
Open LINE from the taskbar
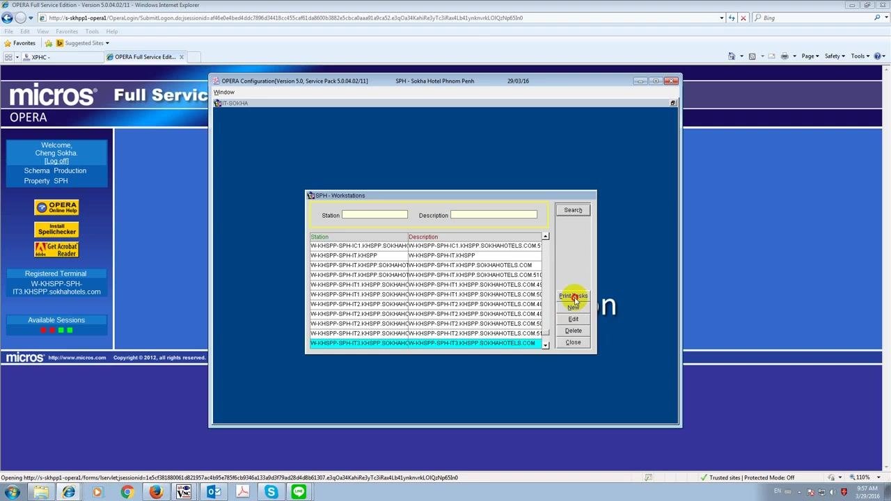(299, 493)
